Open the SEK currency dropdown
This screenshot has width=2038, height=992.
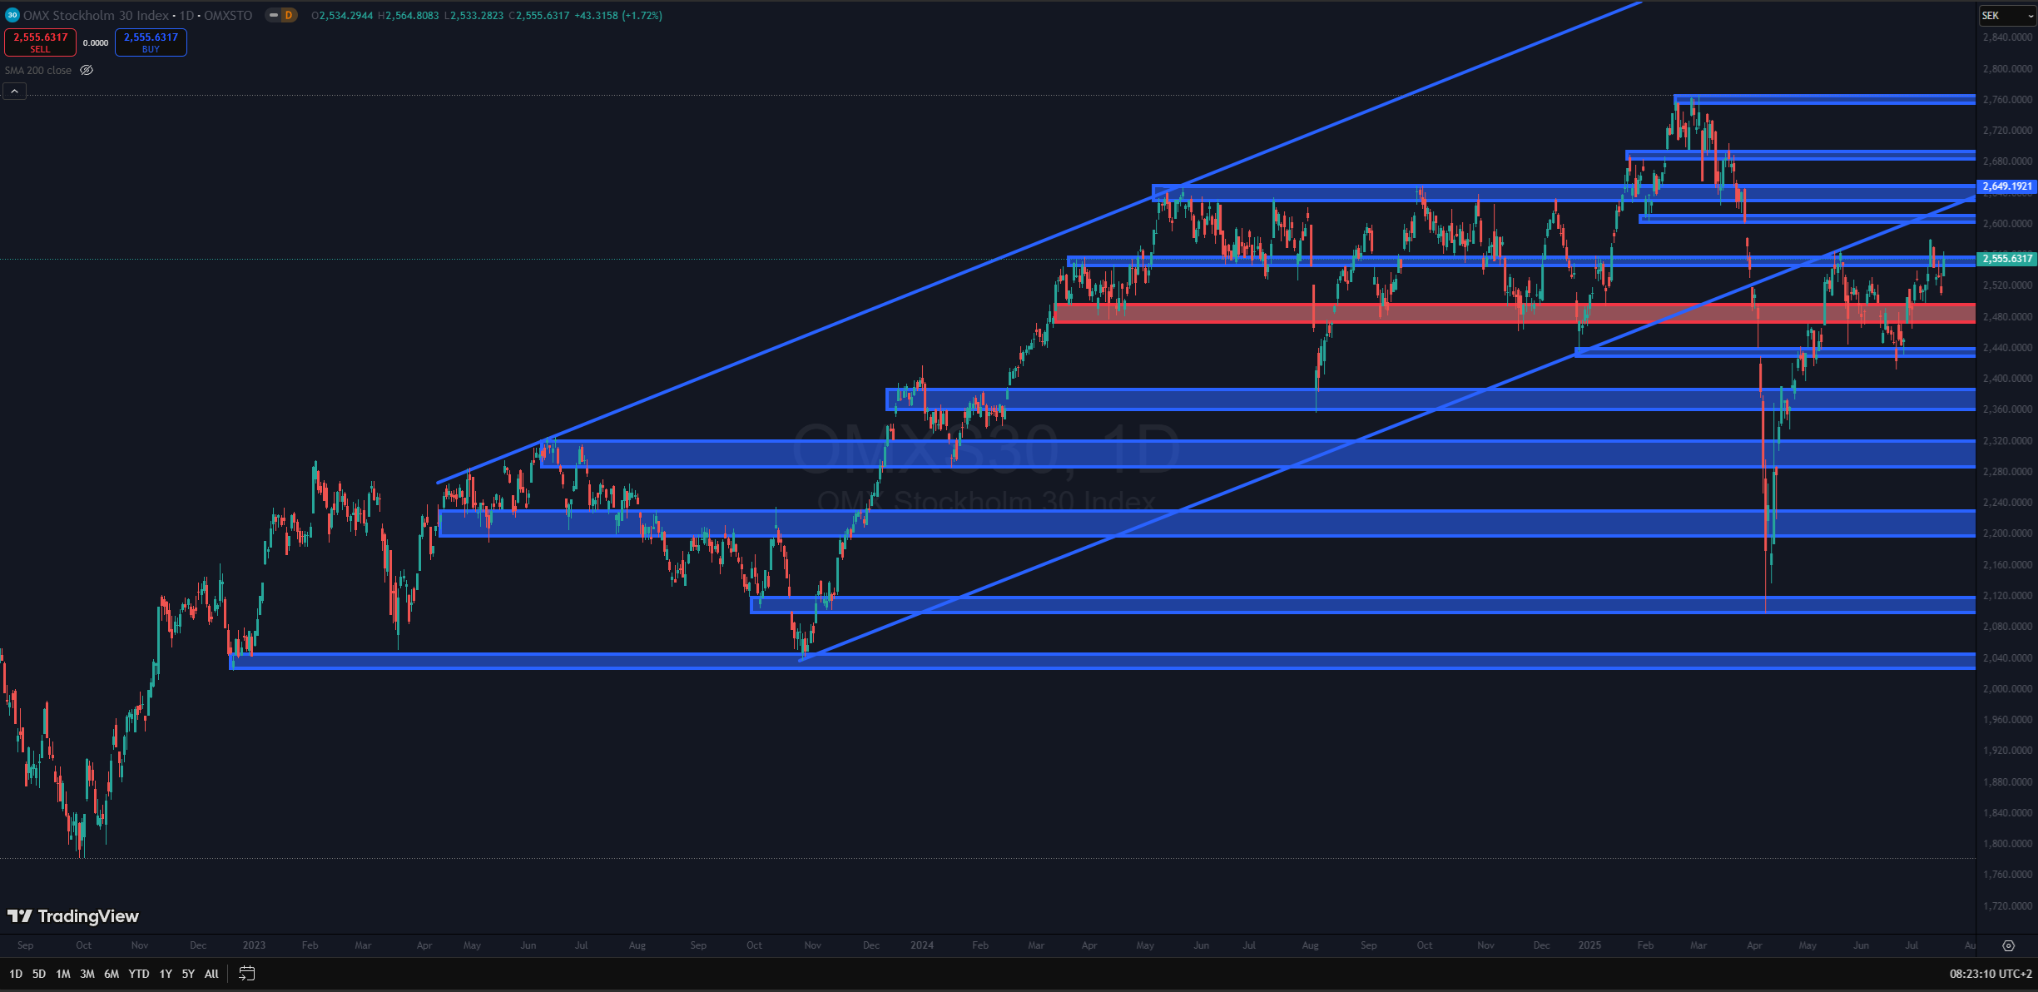(x=2006, y=16)
